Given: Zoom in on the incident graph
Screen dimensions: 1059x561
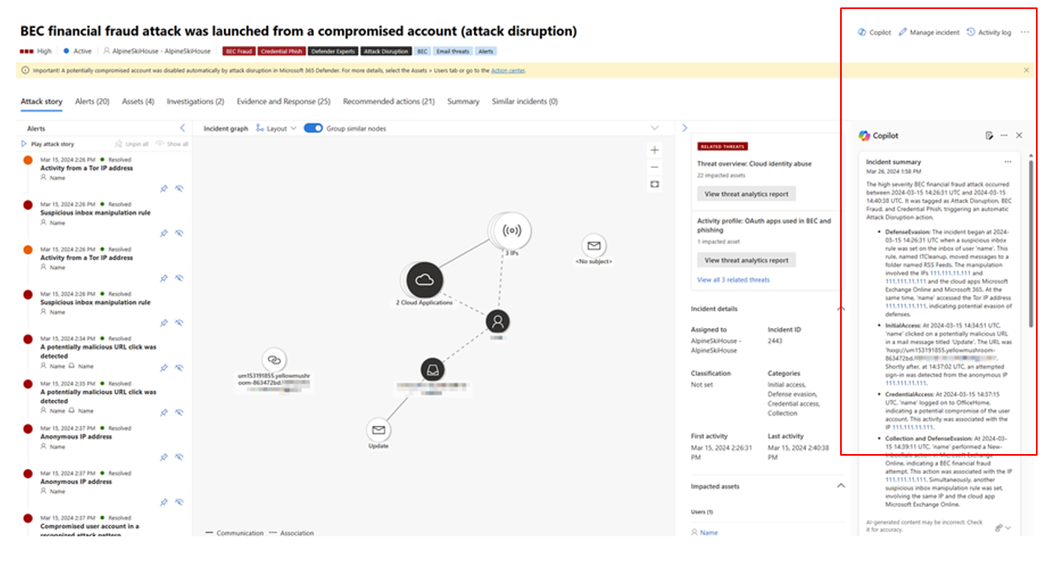Looking at the screenshot, I should pos(654,151).
